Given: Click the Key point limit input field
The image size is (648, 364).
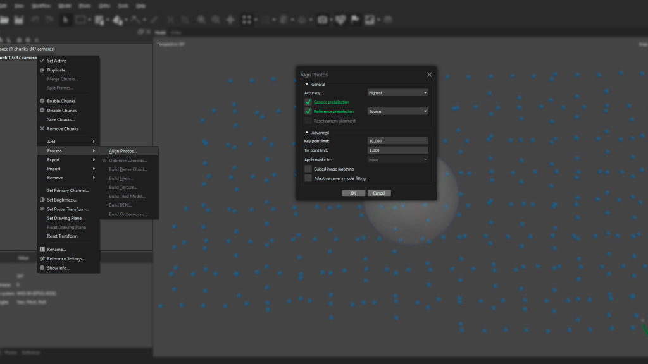Looking at the screenshot, I should pos(398,141).
